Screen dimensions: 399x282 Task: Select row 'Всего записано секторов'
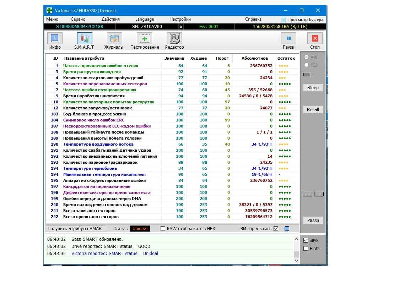click(172, 211)
